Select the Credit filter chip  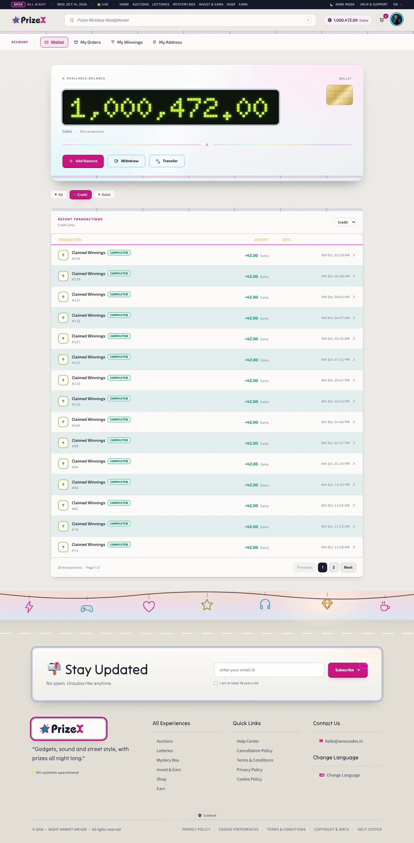80,194
